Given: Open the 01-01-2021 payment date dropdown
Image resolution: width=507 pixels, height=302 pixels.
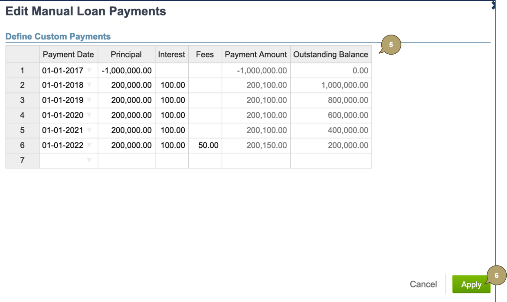Looking at the screenshot, I should tap(89, 130).
